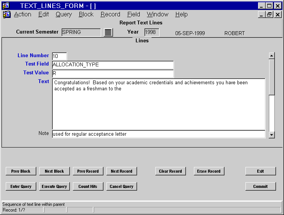Open the Query menu
The image size is (284, 215).
(64, 14)
